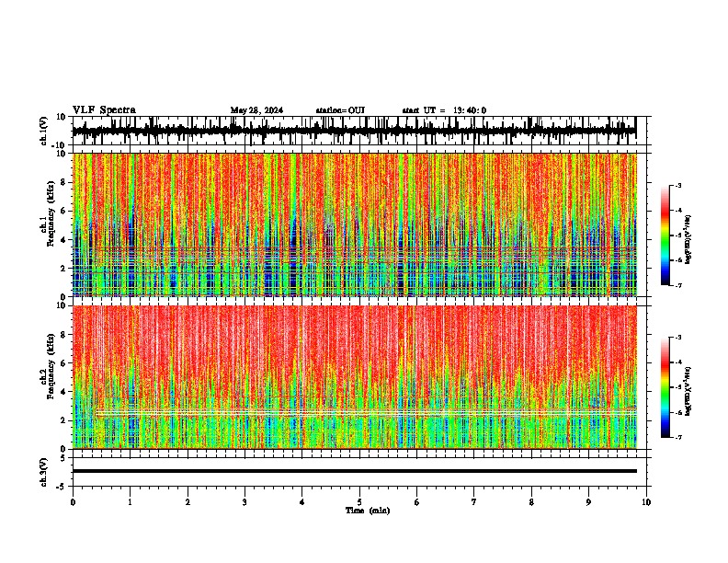Click inside the ch.2 frequency spectrogram

354,377
